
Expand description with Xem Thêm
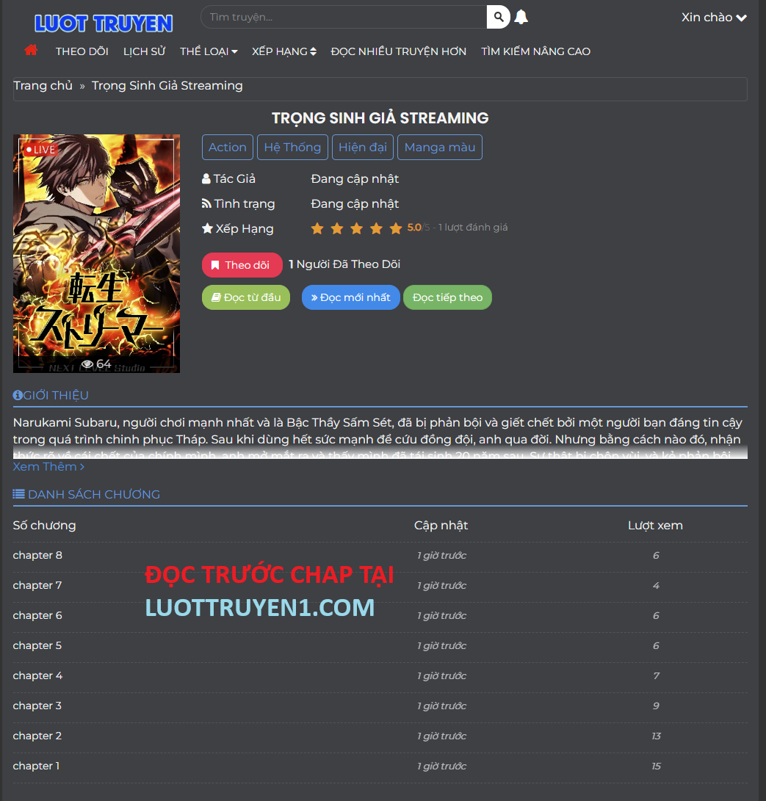pyautogui.click(x=48, y=467)
